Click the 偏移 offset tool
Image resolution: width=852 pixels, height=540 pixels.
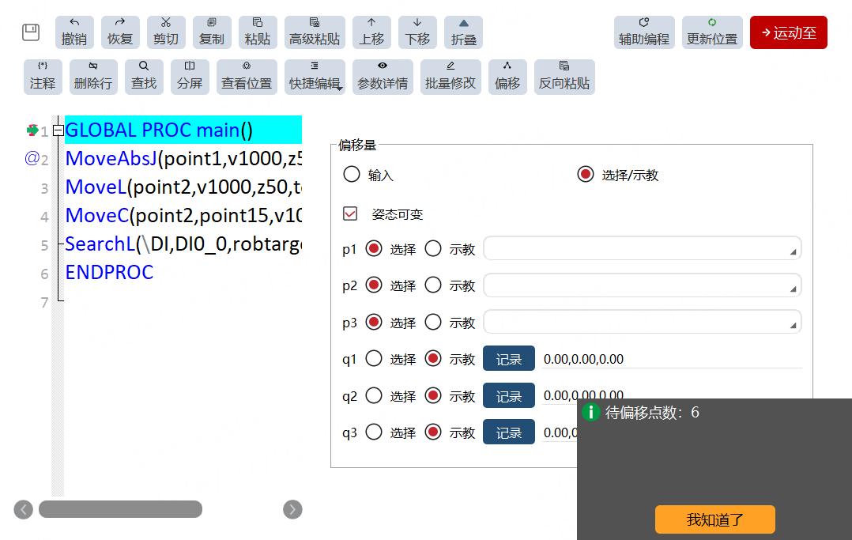coord(507,77)
